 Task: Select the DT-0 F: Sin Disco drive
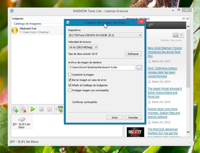(21, 122)
